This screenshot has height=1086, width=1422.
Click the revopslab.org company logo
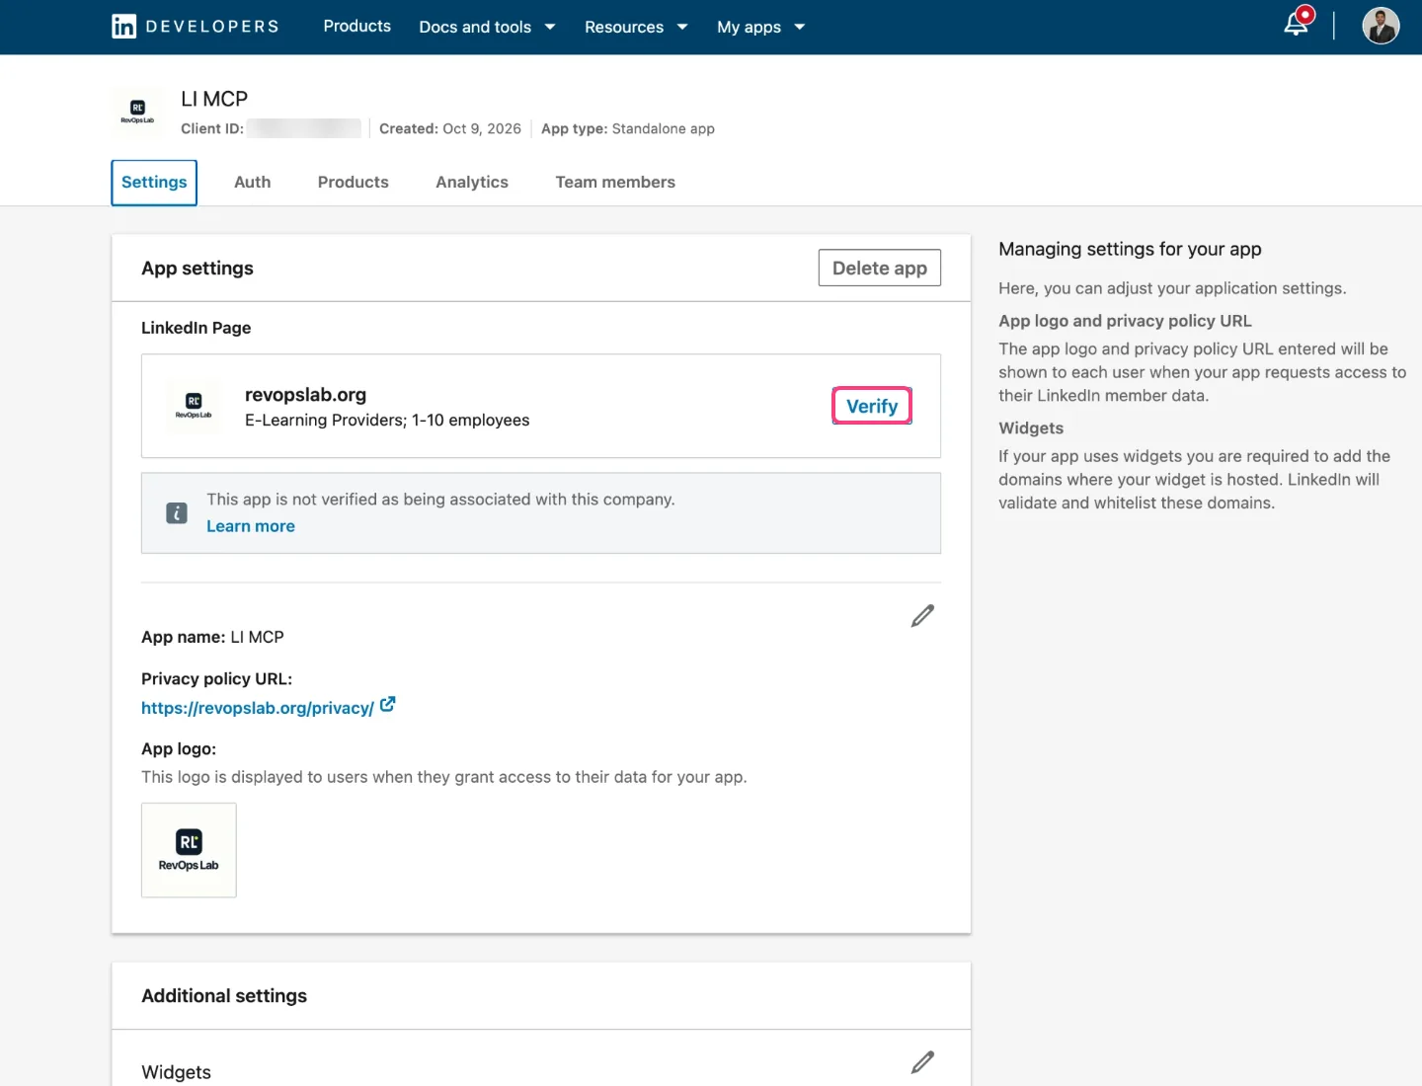pos(194,406)
